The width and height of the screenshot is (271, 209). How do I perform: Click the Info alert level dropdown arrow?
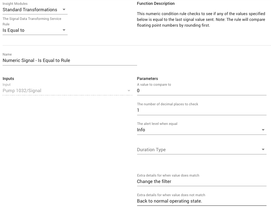point(263,130)
